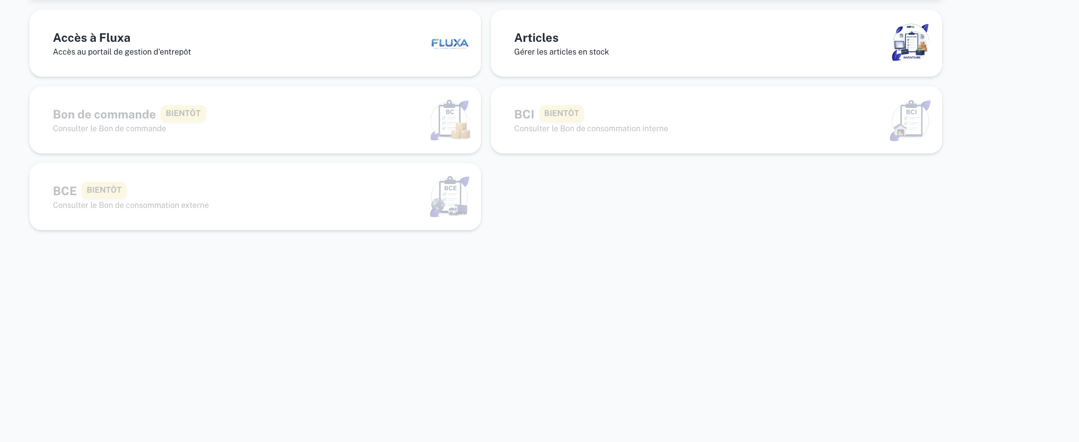Click 'Consulter le Bon de commande' description
This screenshot has width=1079, height=442.
click(109, 129)
